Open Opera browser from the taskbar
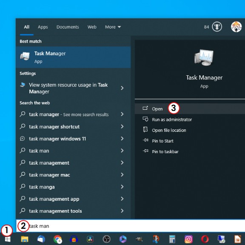The width and height of the screenshot is (245, 245). [205, 239]
